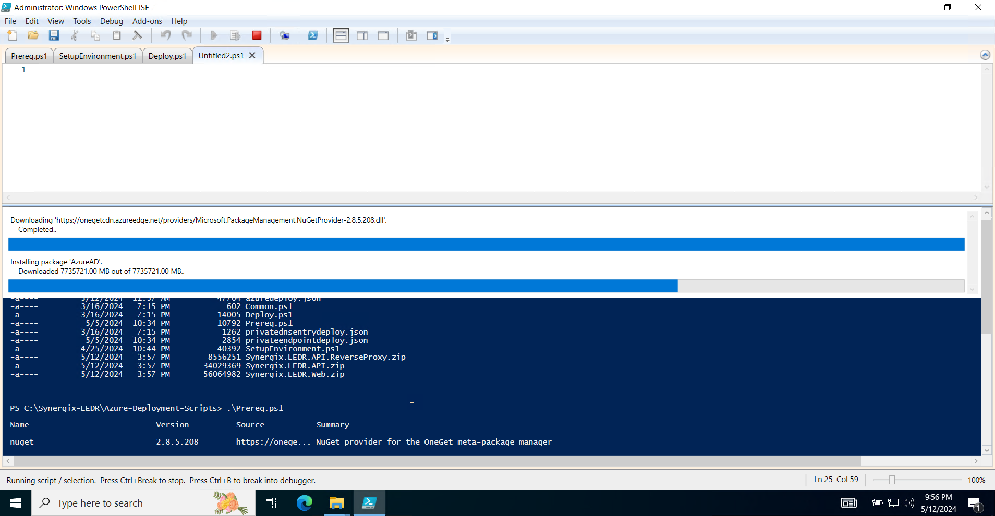Click the Ln 25 Col 59 indicator
995x516 pixels.
836,480
